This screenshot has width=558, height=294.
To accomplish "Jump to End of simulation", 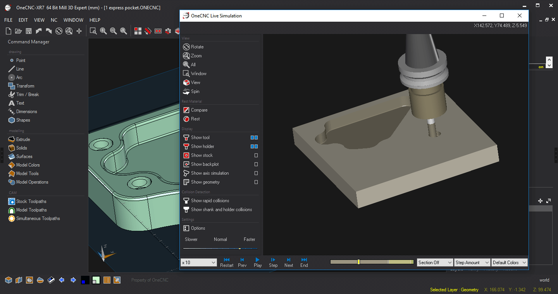I will click(x=304, y=262).
